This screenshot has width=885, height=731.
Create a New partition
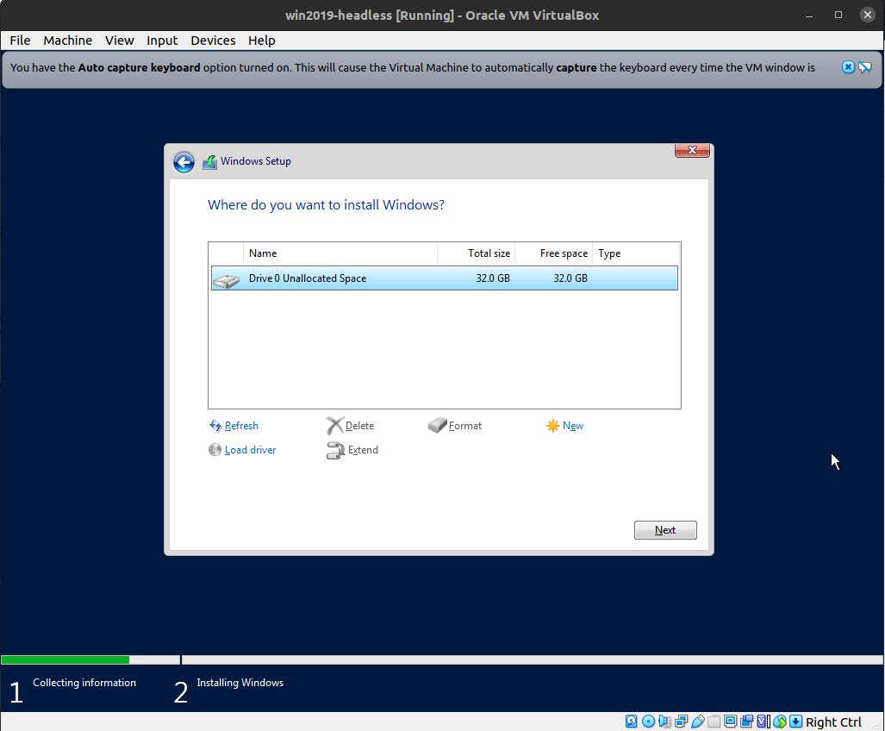tap(573, 426)
